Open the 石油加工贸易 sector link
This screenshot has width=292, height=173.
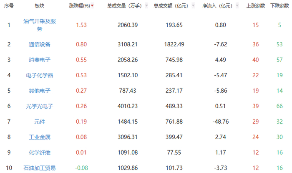(x=40, y=168)
